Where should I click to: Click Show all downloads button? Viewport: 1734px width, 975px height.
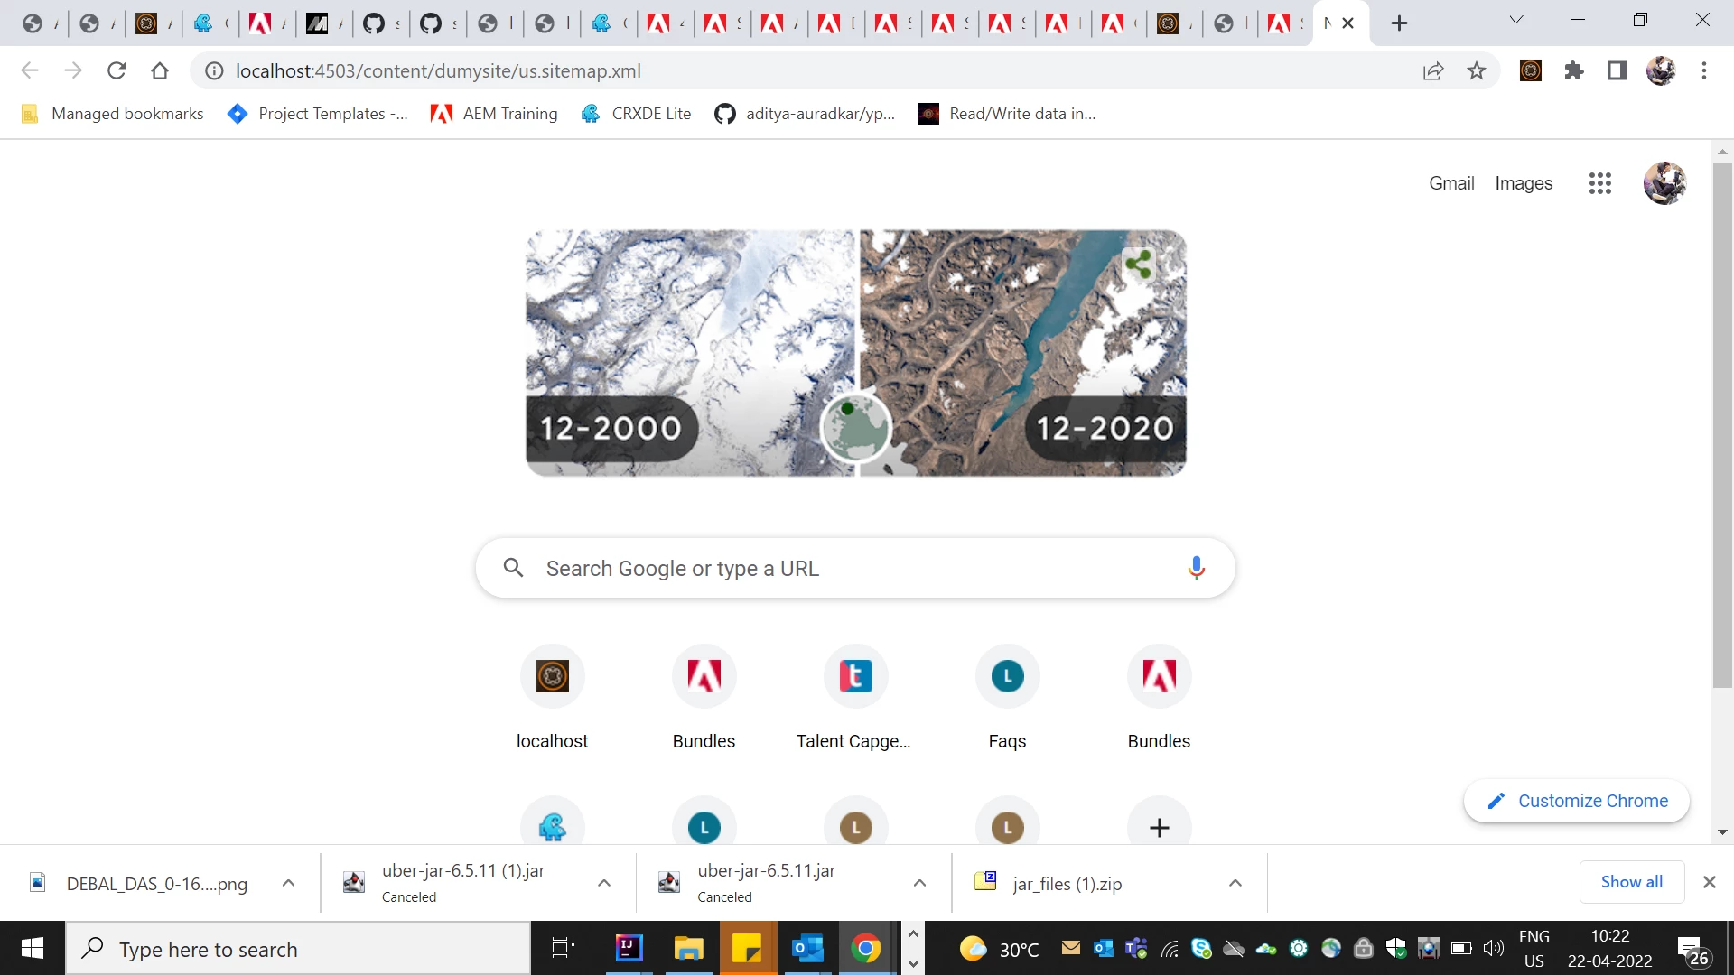tap(1631, 882)
